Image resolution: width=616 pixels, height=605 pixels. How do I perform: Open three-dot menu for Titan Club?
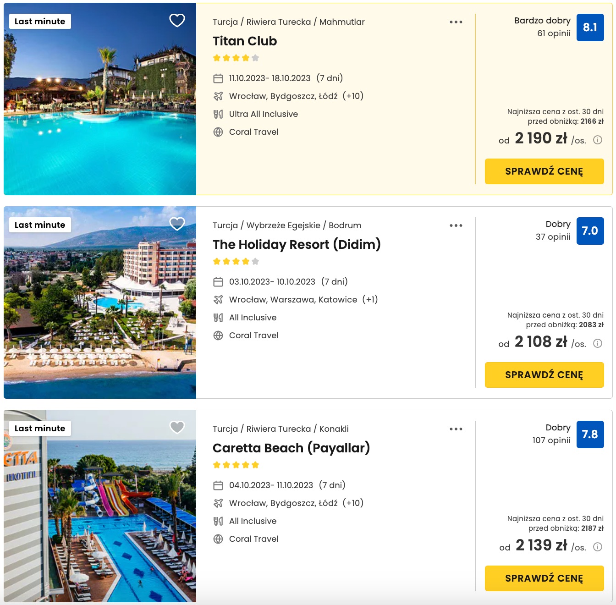point(456,22)
